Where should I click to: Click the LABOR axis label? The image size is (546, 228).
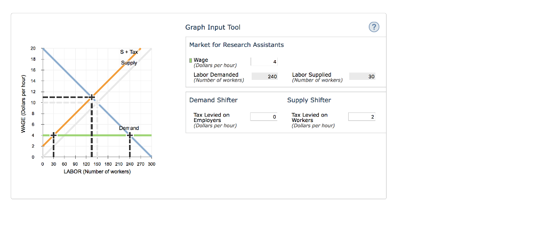coord(97,172)
